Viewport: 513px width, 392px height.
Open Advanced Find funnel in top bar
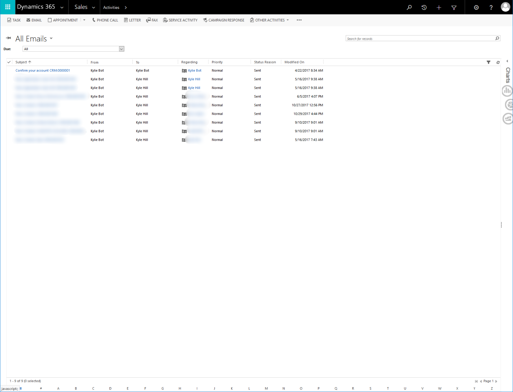(454, 7)
